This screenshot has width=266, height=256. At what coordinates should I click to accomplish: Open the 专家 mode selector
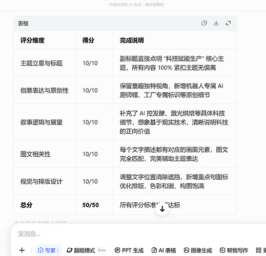pyautogui.click(x=48, y=250)
